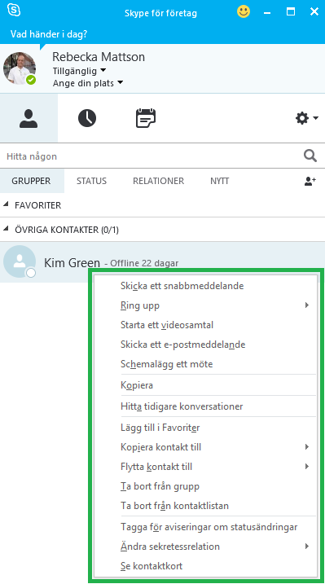Click the Skype logo in title bar

[14, 11]
